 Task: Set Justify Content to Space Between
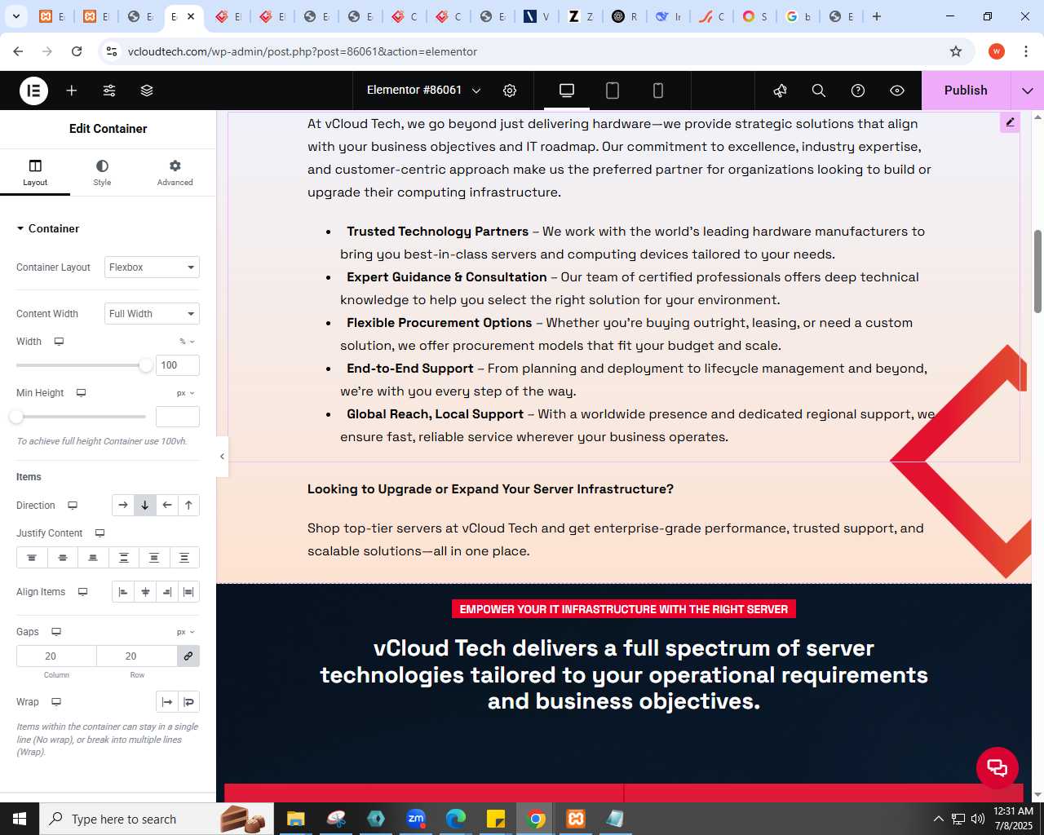tap(123, 558)
